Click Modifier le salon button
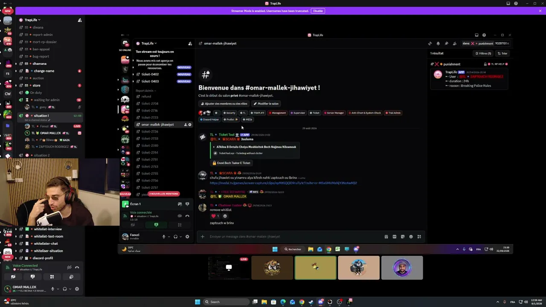546x307 pixels. click(266, 104)
